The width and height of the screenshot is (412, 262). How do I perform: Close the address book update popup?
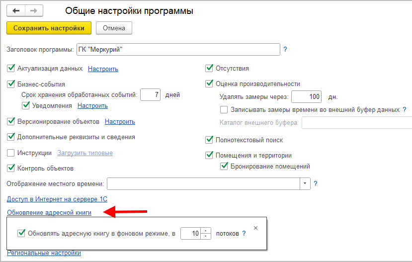click(x=255, y=228)
